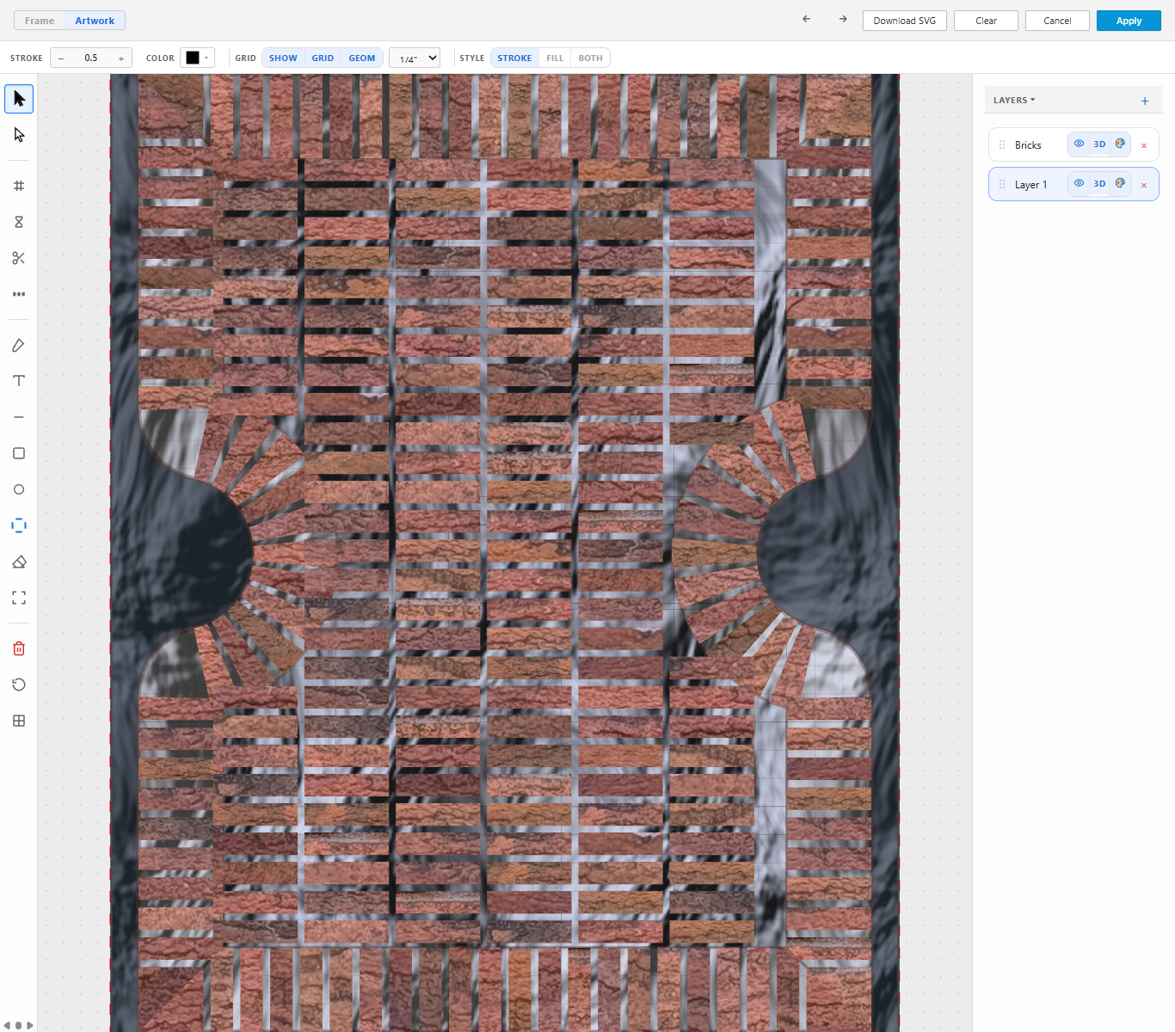Select the rectangle shape tool
Screen dimensions: 1175x1032
[x=19, y=453]
